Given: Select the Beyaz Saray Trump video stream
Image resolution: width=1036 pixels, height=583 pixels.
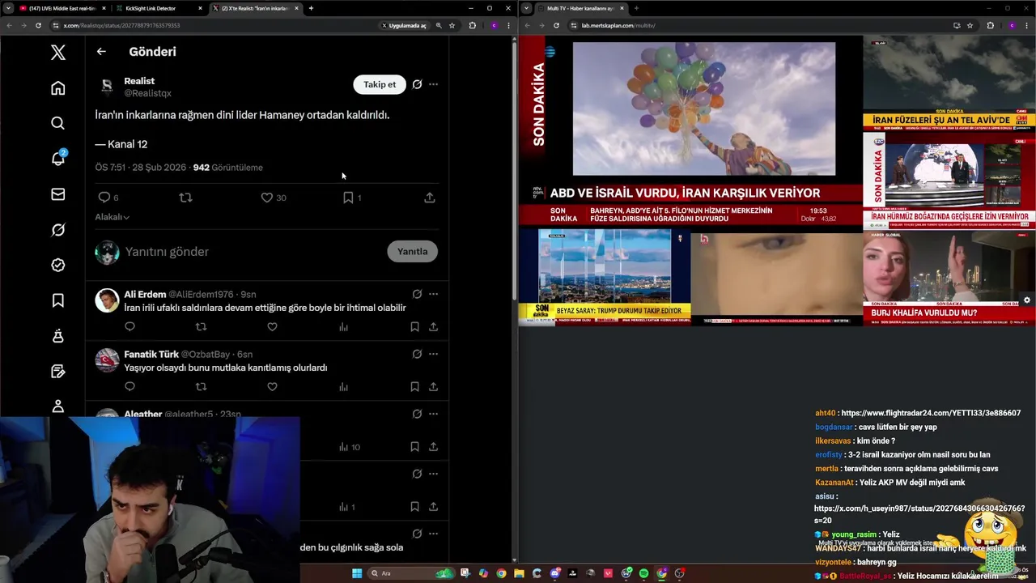Looking at the screenshot, I should [605, 278].
